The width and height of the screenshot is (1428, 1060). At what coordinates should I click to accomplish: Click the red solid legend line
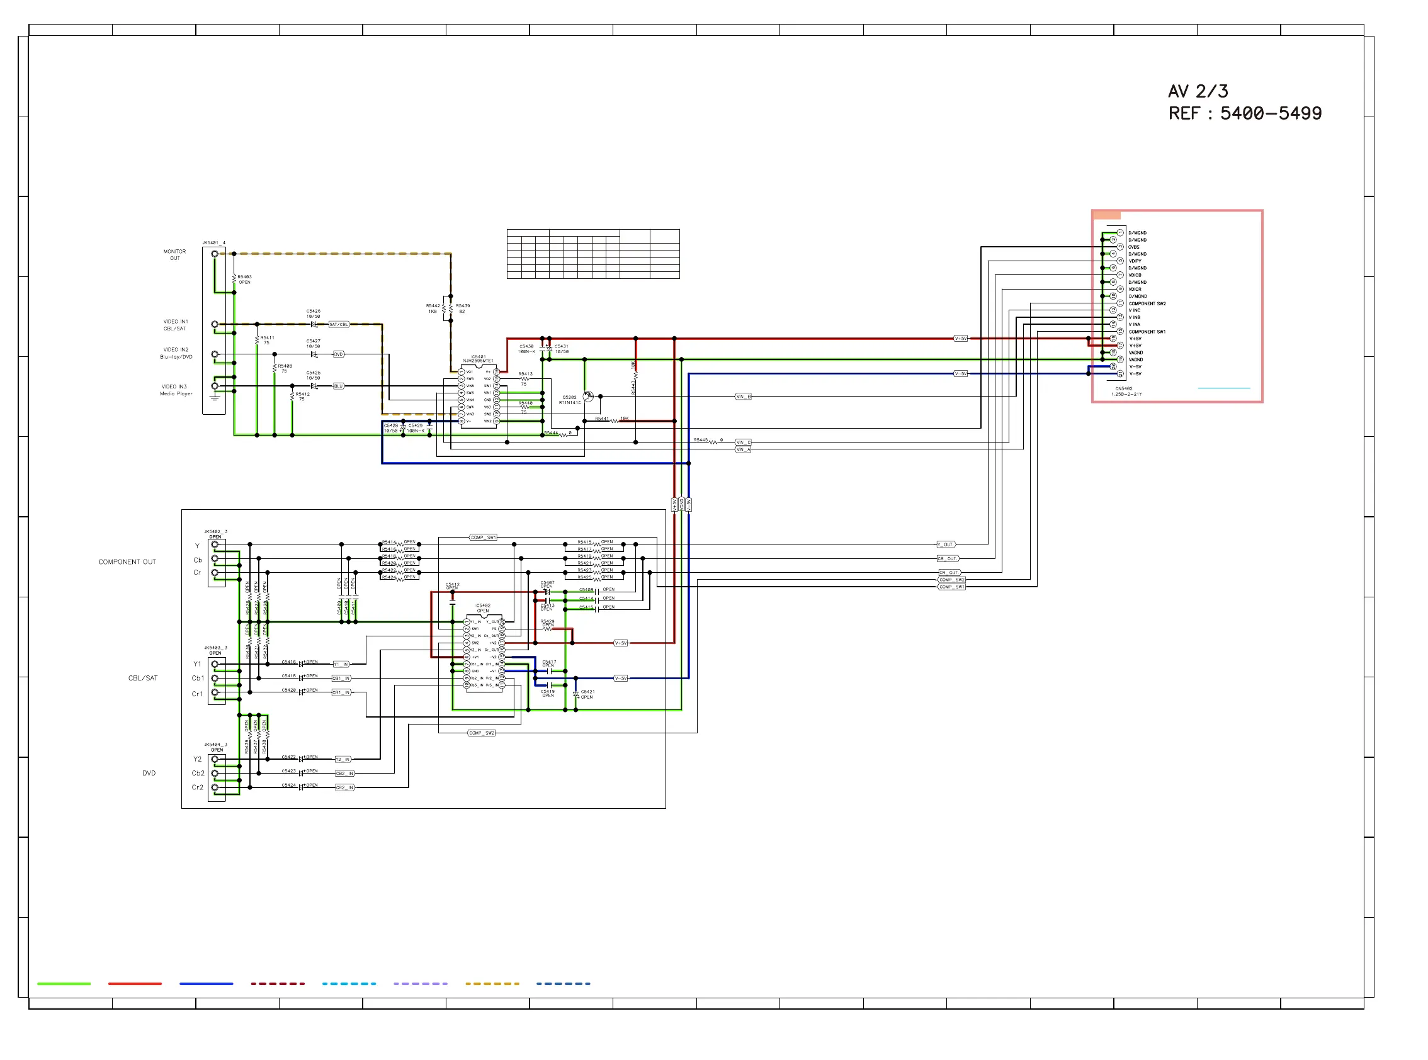point(135,984)
